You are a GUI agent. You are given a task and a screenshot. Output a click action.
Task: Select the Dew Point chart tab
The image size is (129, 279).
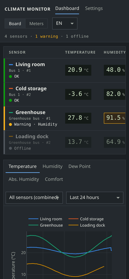point(79,166)
